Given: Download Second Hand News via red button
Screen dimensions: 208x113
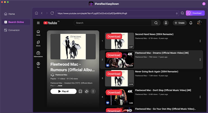Looking at the screenshot, I should [x=114, y=36].
